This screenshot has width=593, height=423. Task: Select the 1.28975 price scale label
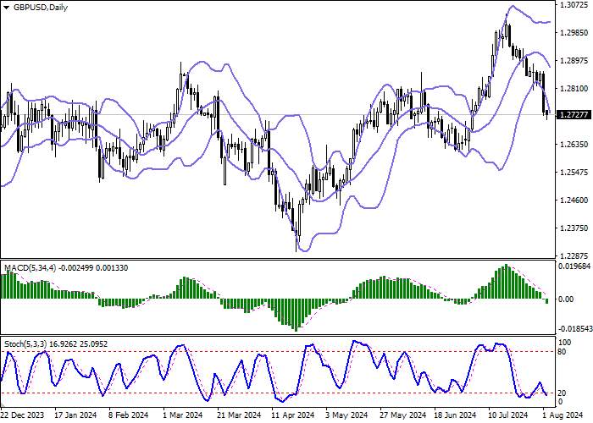(x=574, y=61)
